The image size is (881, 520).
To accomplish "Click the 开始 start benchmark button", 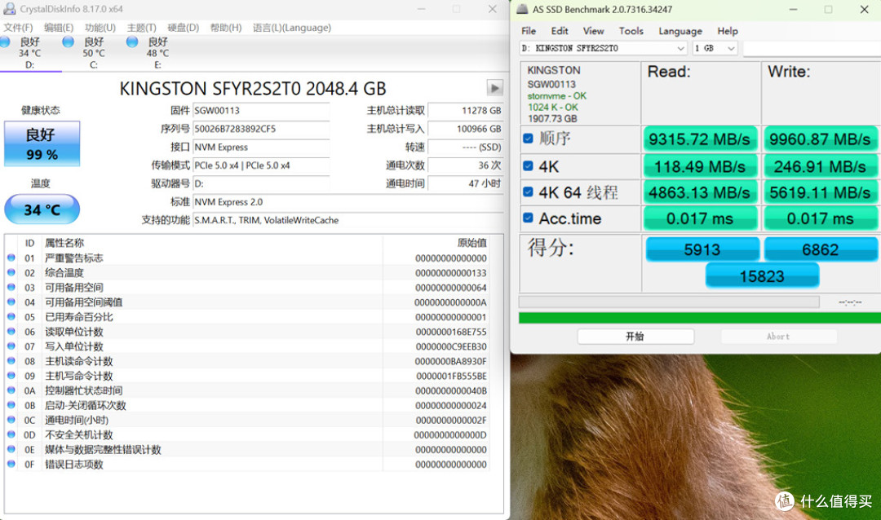I will click(x=635, y=337).
